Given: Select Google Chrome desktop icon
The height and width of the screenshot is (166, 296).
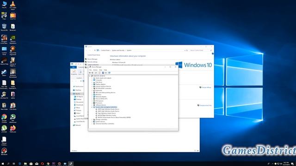Looking at the screenshot, I should point(4,119).
